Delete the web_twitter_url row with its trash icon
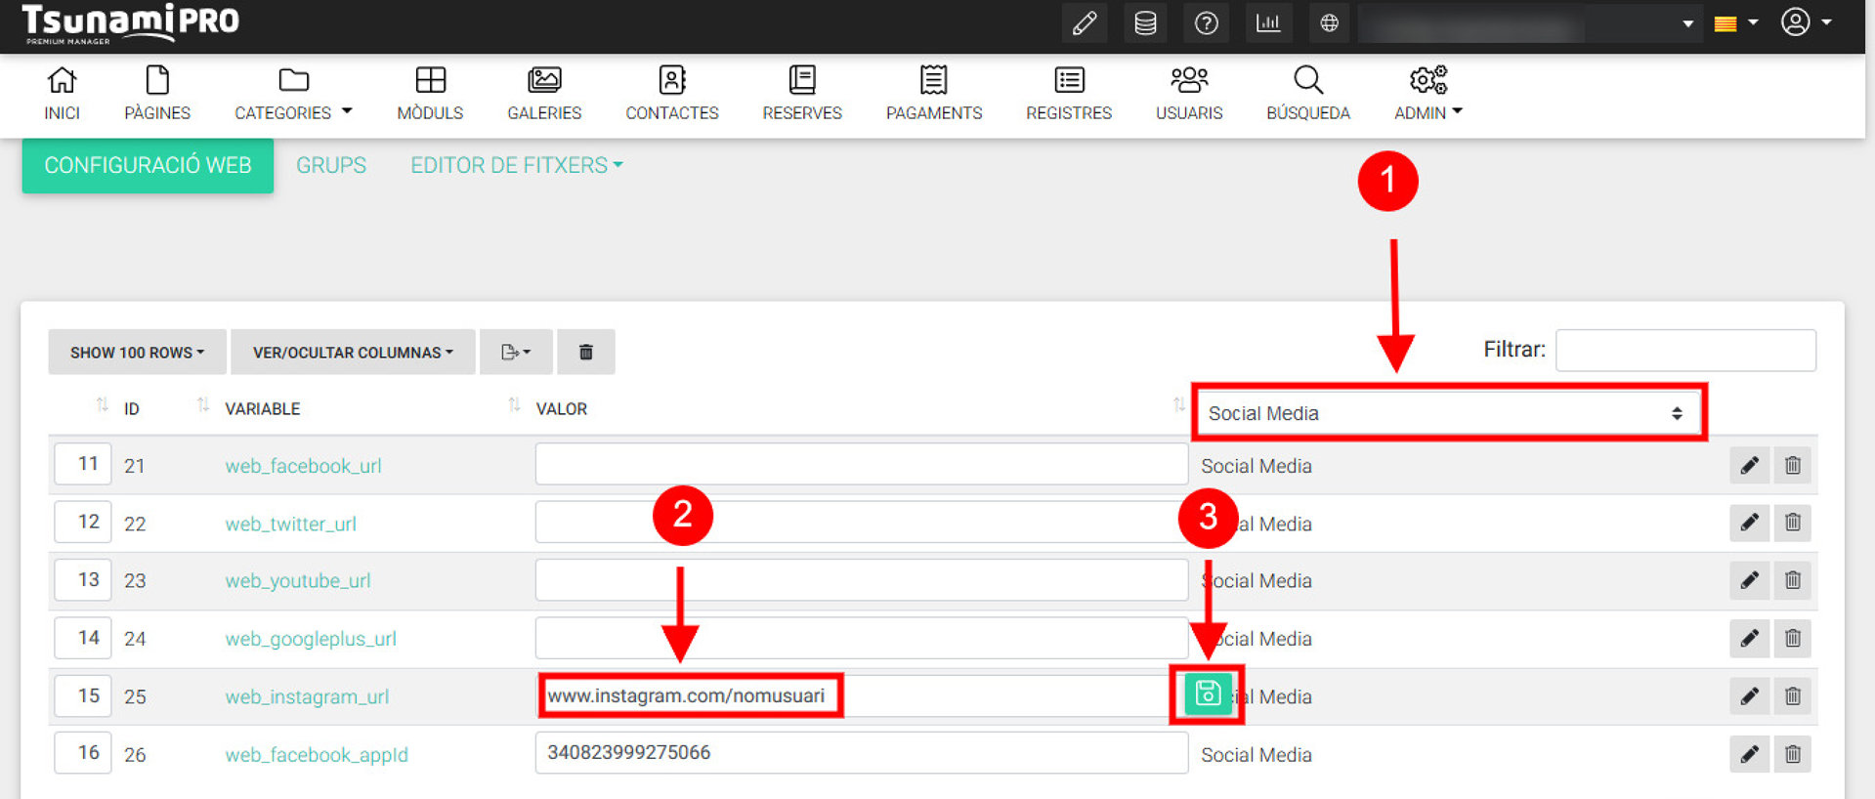This screenshot has height=799, width=1875. pyautogui.click(x=1792, y=523)
